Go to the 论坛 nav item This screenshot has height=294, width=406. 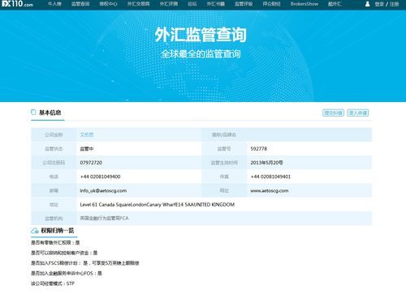(192, 4)
